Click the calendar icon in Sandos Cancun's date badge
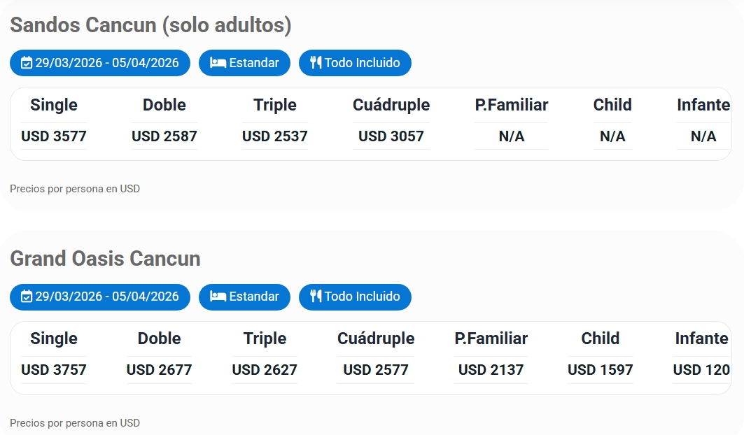 click(27, 63)
